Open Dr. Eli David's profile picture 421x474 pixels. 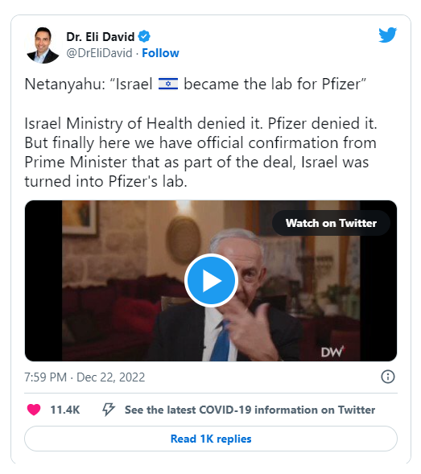[x=43, y=45]
